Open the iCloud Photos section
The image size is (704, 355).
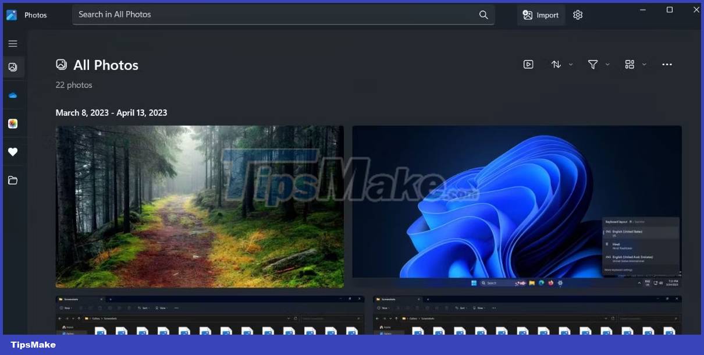click(13, 123)
